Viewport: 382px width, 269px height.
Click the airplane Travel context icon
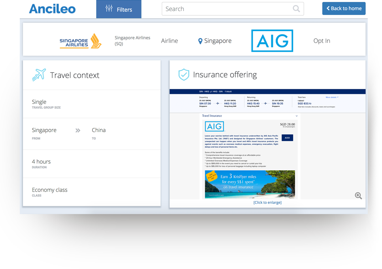coord(39,75)
